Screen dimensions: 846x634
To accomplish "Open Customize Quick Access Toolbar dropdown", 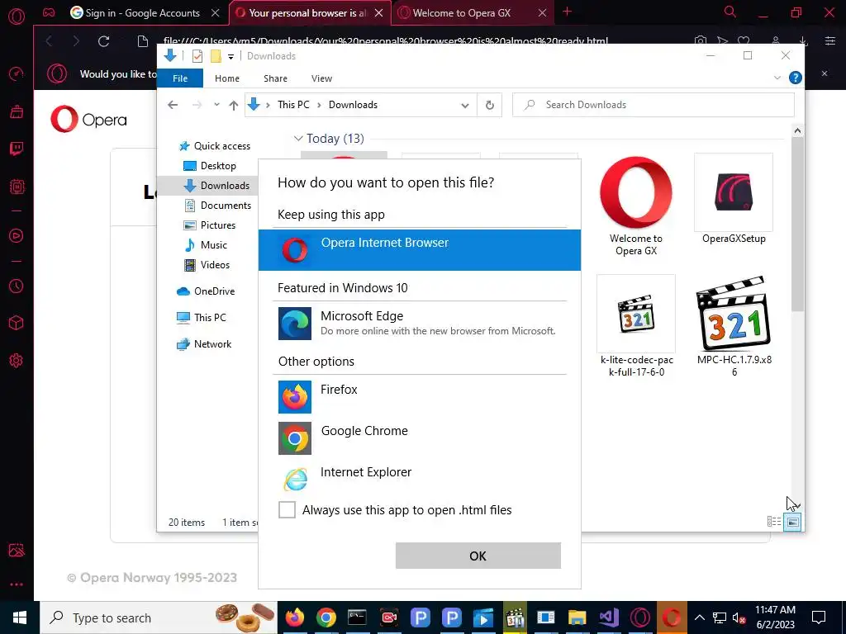I will [x=231, y=57].
